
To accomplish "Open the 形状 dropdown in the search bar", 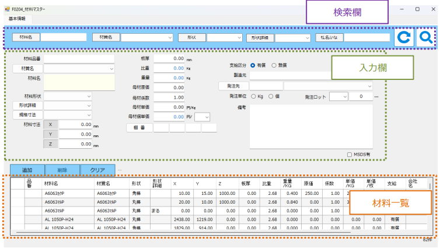I will coord(239,37).
